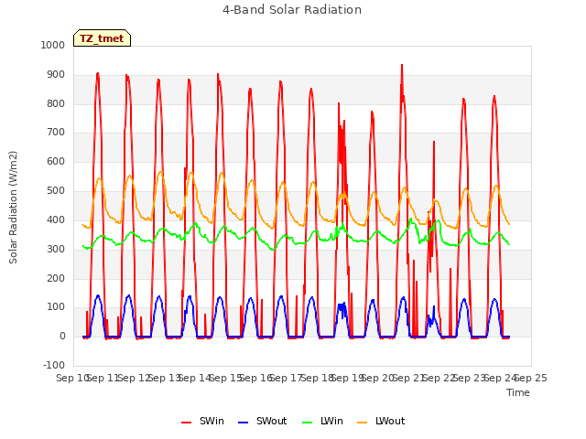Toggle the SWout legend entry
Viewport: 586px width, 439px height.
click(262, 421)
